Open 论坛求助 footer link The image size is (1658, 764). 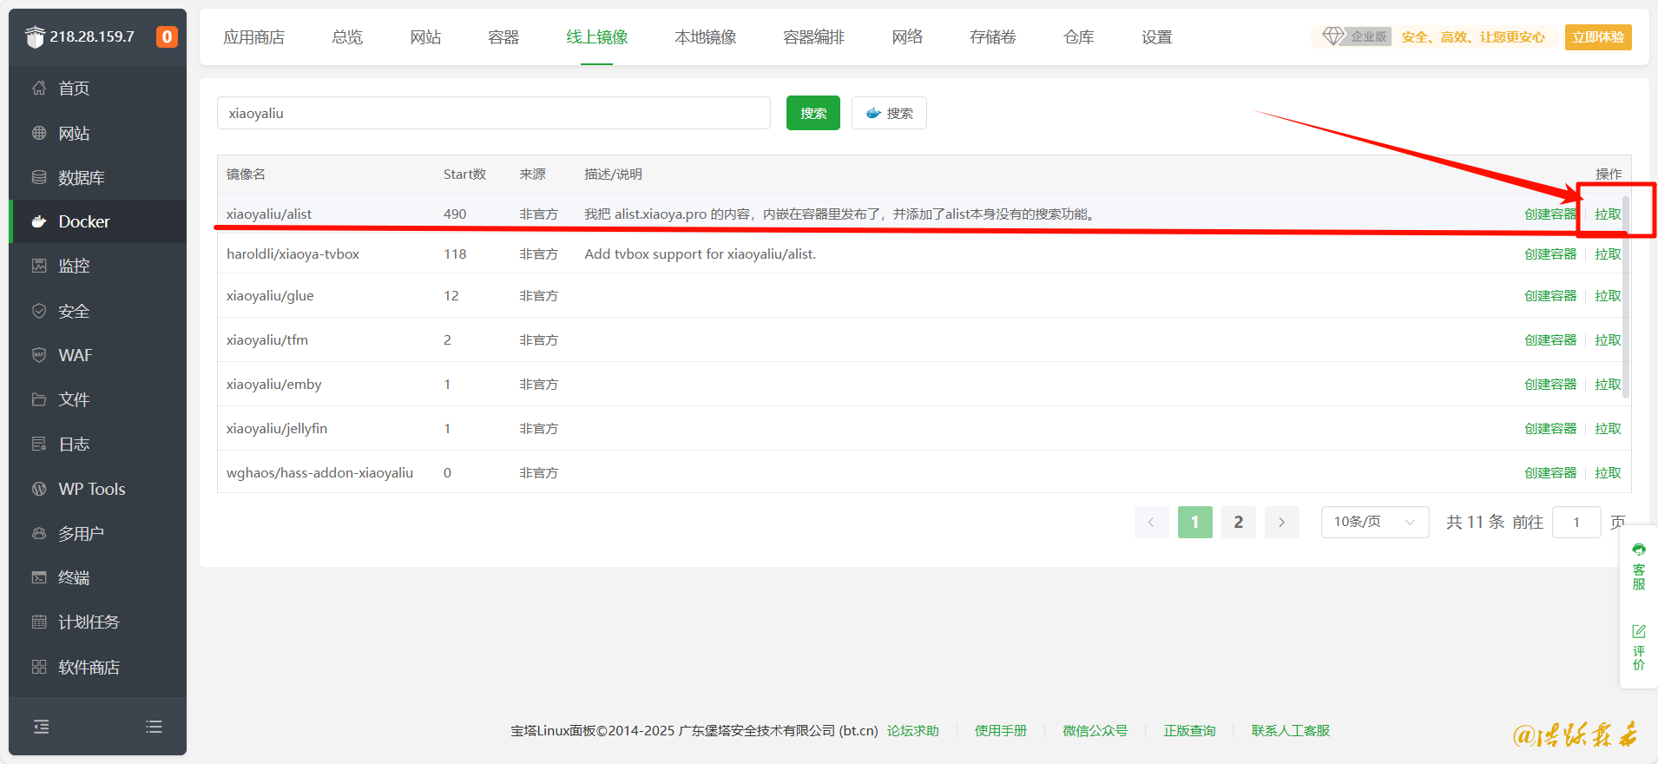913,731
